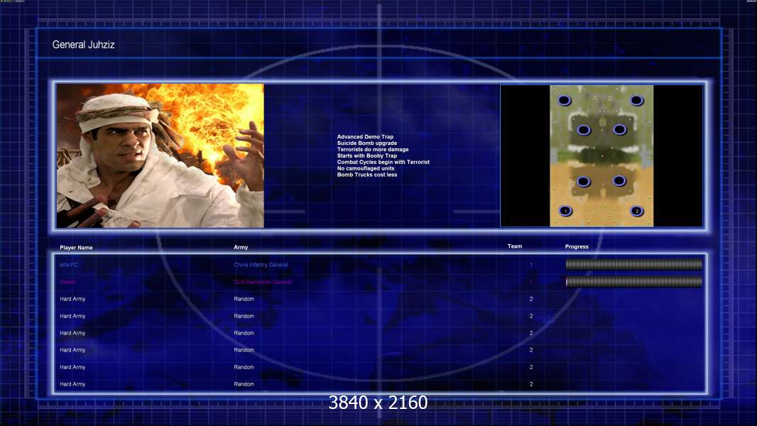Screen dimensions: 757x426
Task: Select the GLA Demolition General army entry
Action: (263, 282)
